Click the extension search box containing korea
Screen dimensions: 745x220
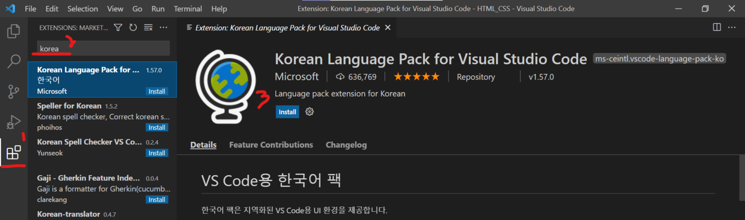[103, 49]
